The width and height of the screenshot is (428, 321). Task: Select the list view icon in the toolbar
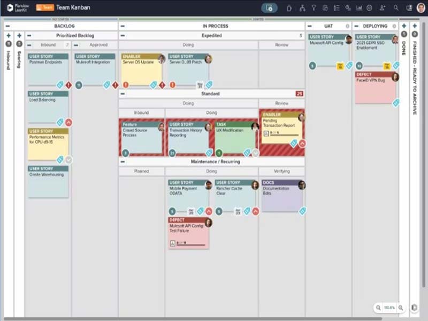click(337, 8)
